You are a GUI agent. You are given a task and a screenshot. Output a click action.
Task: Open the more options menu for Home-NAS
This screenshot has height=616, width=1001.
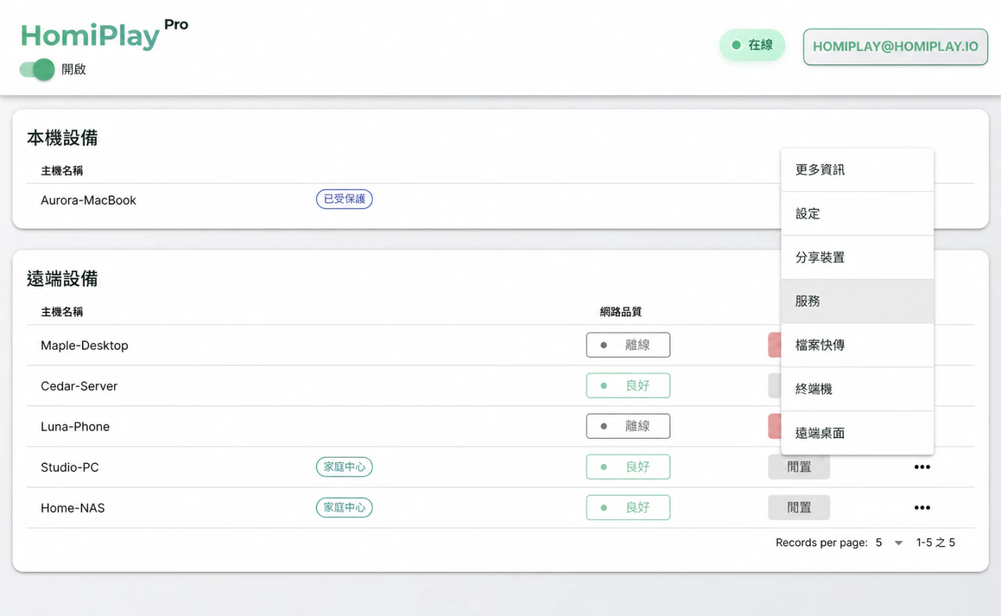pyautogui.click(x=922, y=508)
